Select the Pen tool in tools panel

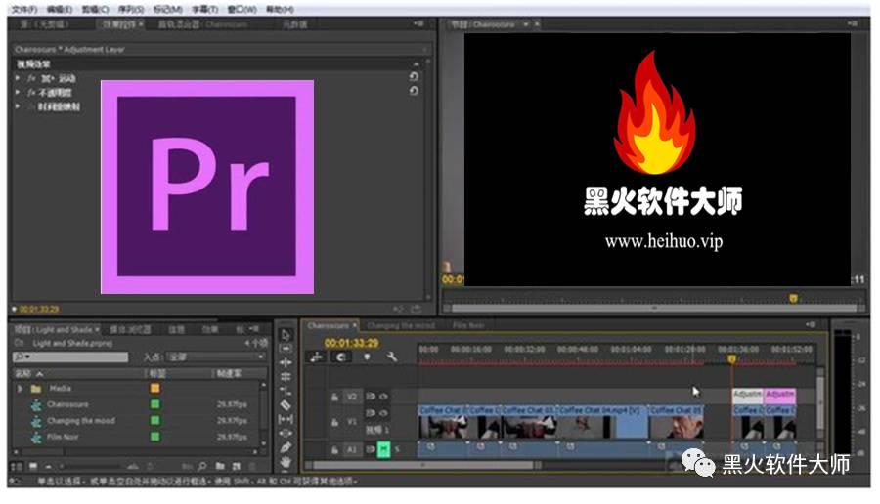(286, 447)
